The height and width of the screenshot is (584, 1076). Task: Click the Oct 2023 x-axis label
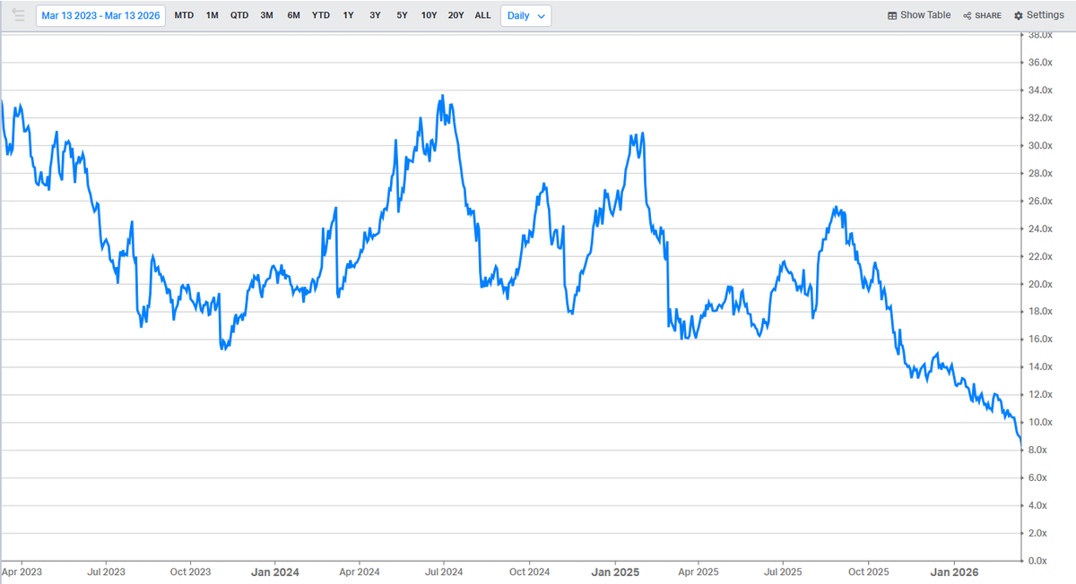(x=191, y=571)
